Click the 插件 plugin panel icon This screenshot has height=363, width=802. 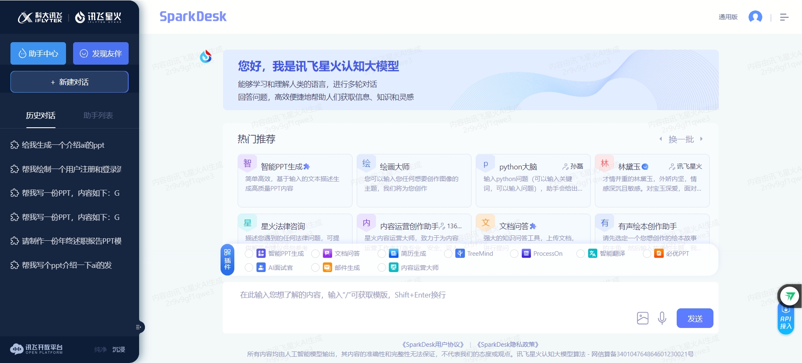[227, 260]
